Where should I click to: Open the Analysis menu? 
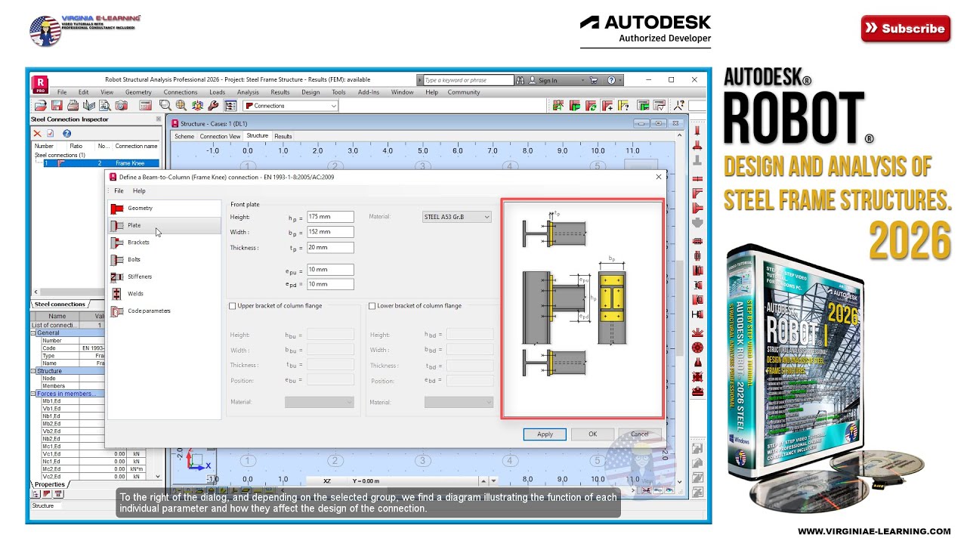pos(248,92)
